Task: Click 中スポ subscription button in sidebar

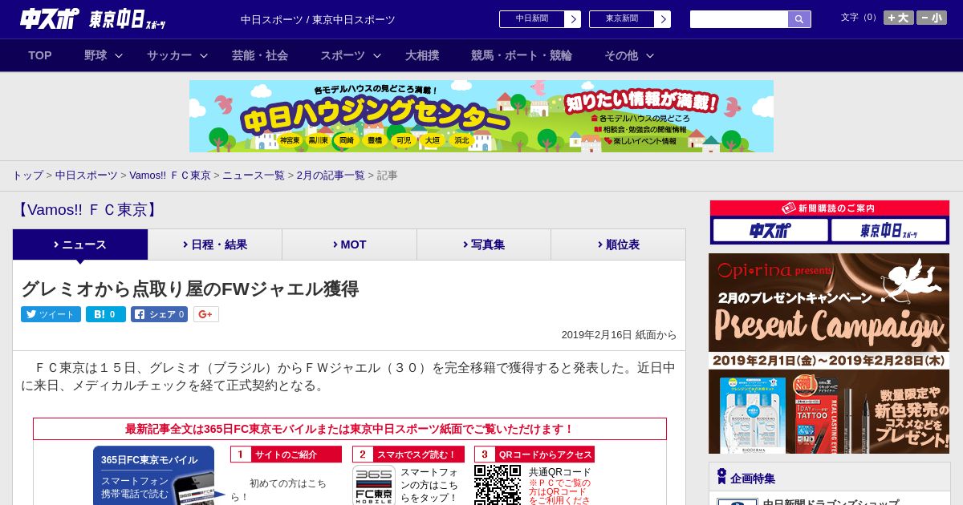Action: 770,231
